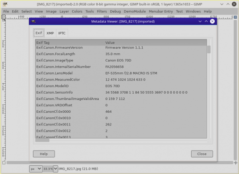Maximize Metadata Viewer dialog with chevron-up

[x=206, y=22]
